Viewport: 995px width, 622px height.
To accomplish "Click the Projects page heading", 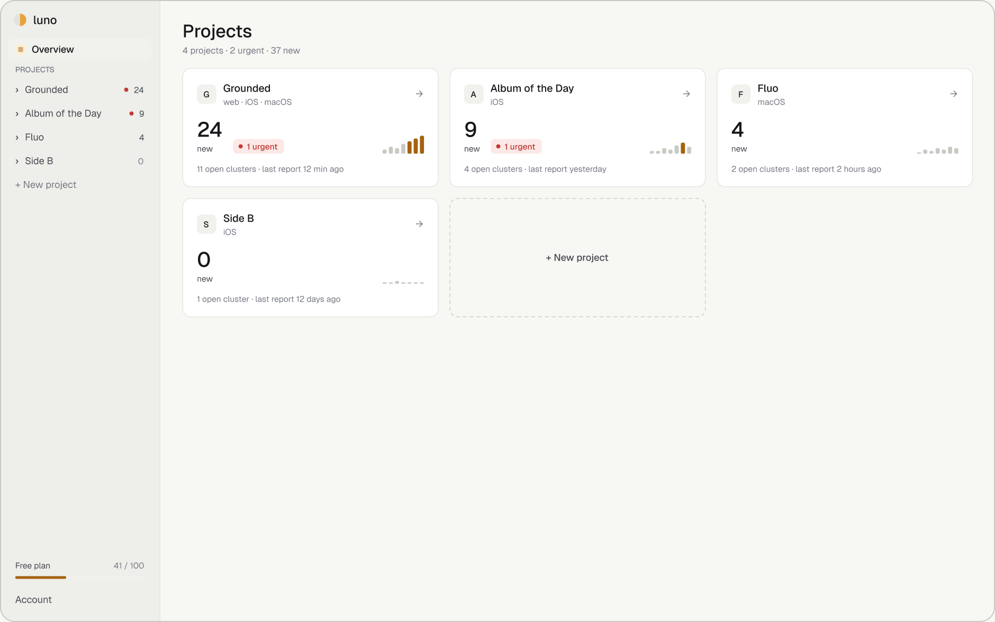I will click(x=217, y=31).
